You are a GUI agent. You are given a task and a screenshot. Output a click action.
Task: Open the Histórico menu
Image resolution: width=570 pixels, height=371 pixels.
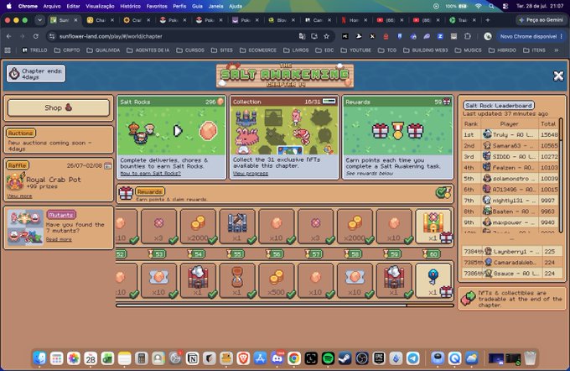coord(130,6)
